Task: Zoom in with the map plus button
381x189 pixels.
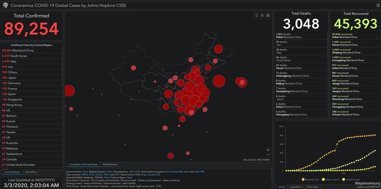Action: [268, 150]
